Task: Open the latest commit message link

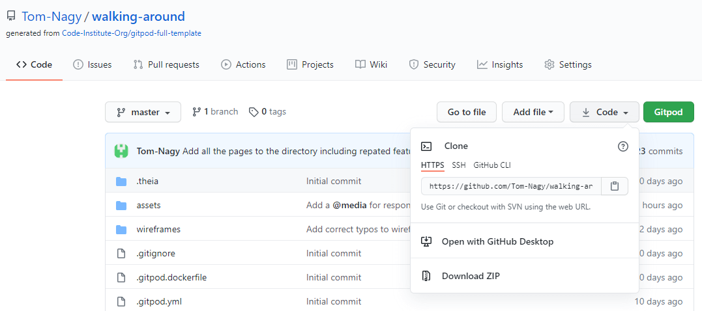Action: tap(297, 151)
